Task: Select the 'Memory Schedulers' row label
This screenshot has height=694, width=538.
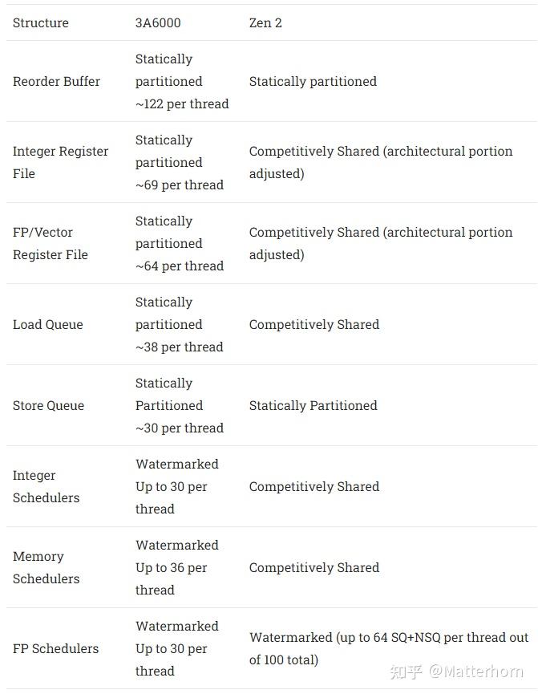Action: click(x=47, y=567)
